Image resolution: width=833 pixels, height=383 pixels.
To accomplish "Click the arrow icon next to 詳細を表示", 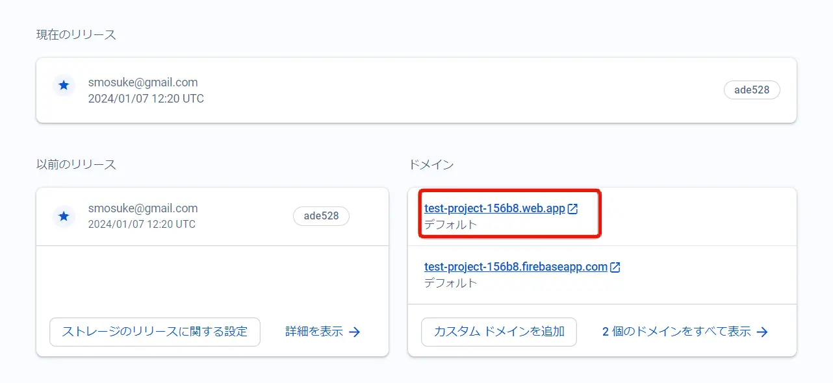I will [x=355, y=332].
